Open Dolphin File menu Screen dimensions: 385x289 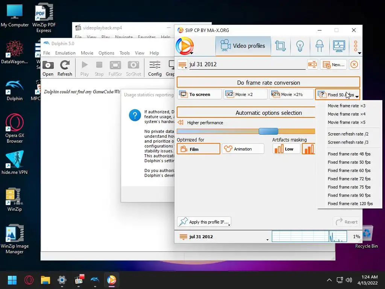click(x=47, y=53)
